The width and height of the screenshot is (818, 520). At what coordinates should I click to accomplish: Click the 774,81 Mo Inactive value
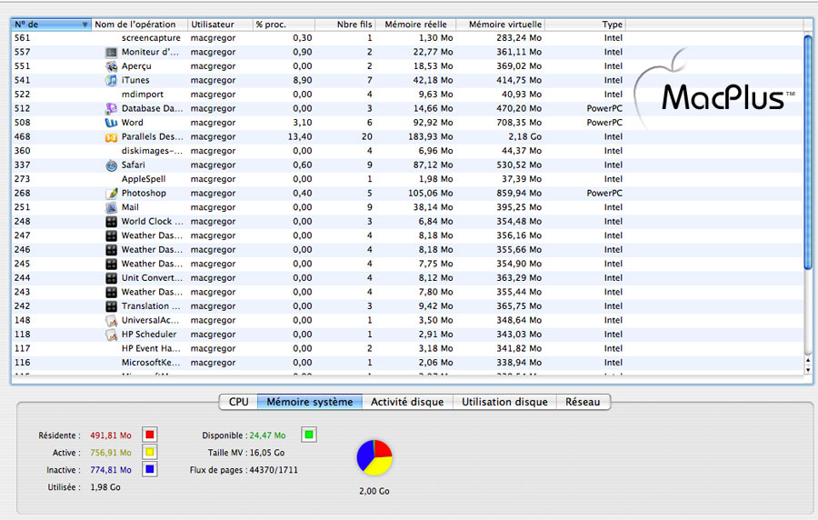coord(111,470)
